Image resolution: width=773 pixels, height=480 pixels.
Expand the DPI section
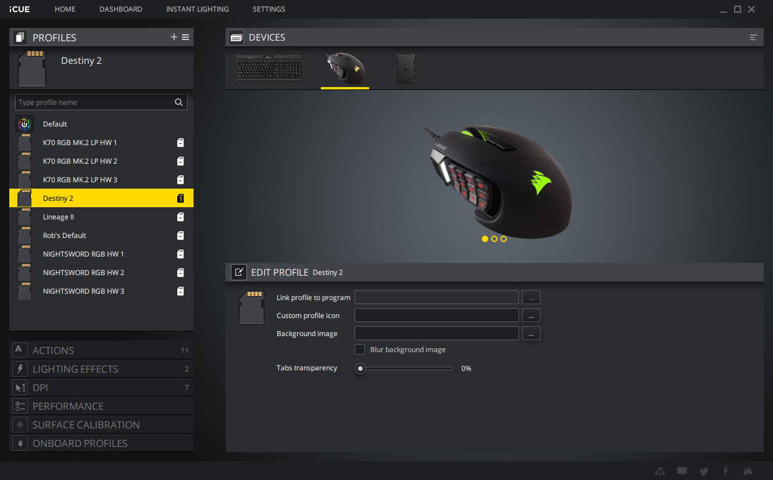(x=101, y=387)
